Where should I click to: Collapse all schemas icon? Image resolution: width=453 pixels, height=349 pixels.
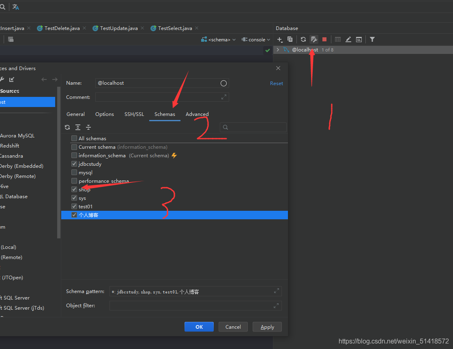tap(88, 127)
